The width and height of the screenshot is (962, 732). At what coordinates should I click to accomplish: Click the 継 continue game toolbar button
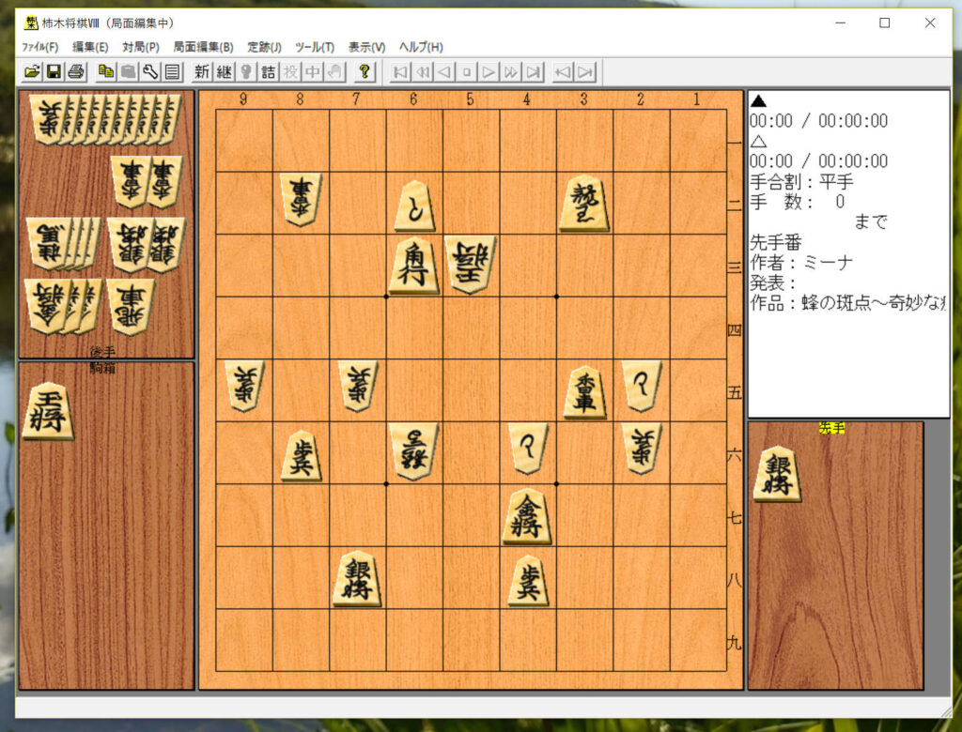click(224, 71)
